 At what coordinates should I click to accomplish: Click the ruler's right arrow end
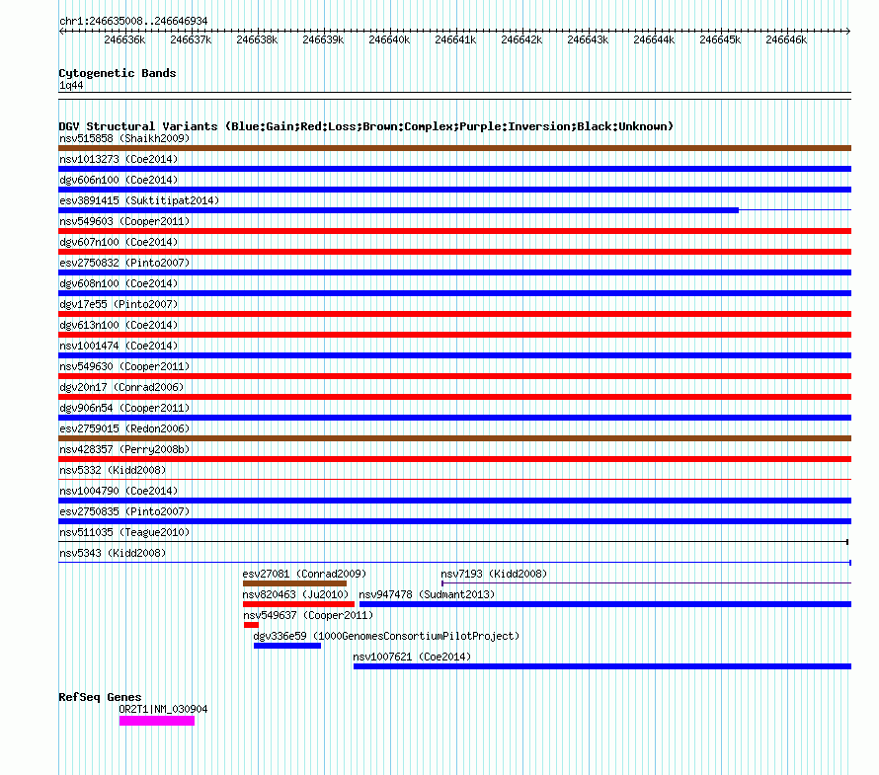[x=848, y=32]
